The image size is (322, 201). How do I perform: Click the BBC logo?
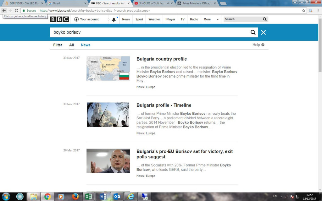click(x=59, y=19)
